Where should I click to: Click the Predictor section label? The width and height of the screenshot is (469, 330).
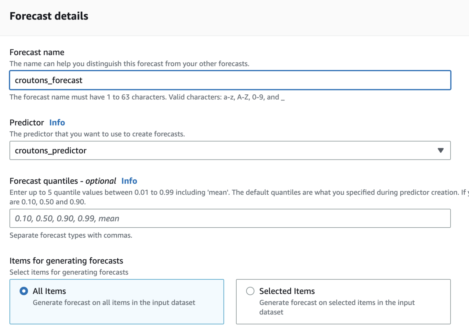tap(27, 123)
